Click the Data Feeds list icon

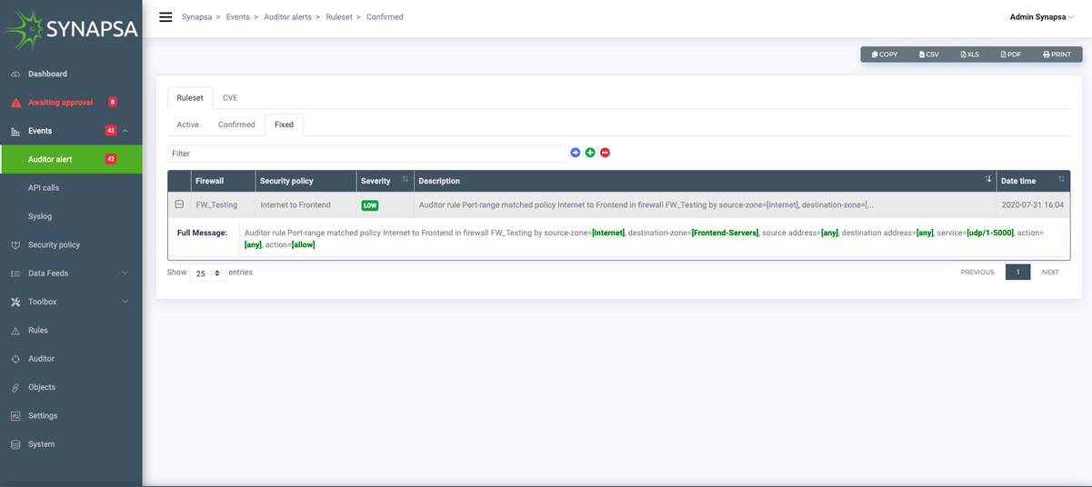[15, 273]
